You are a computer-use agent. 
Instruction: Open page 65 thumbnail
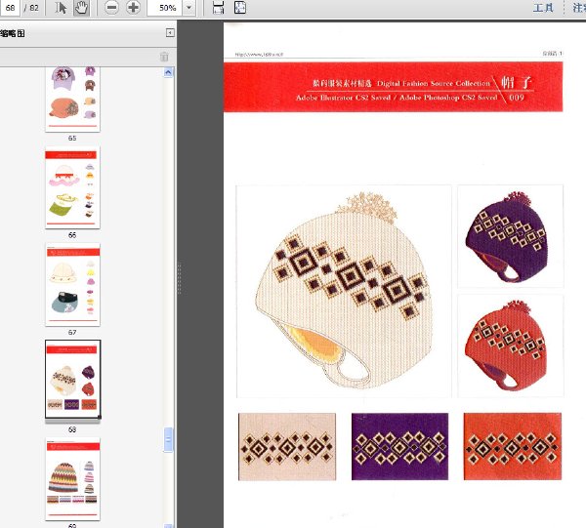click(72, 100)
